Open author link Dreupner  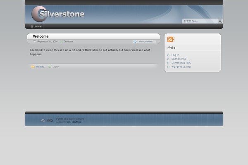pos(68,42)
